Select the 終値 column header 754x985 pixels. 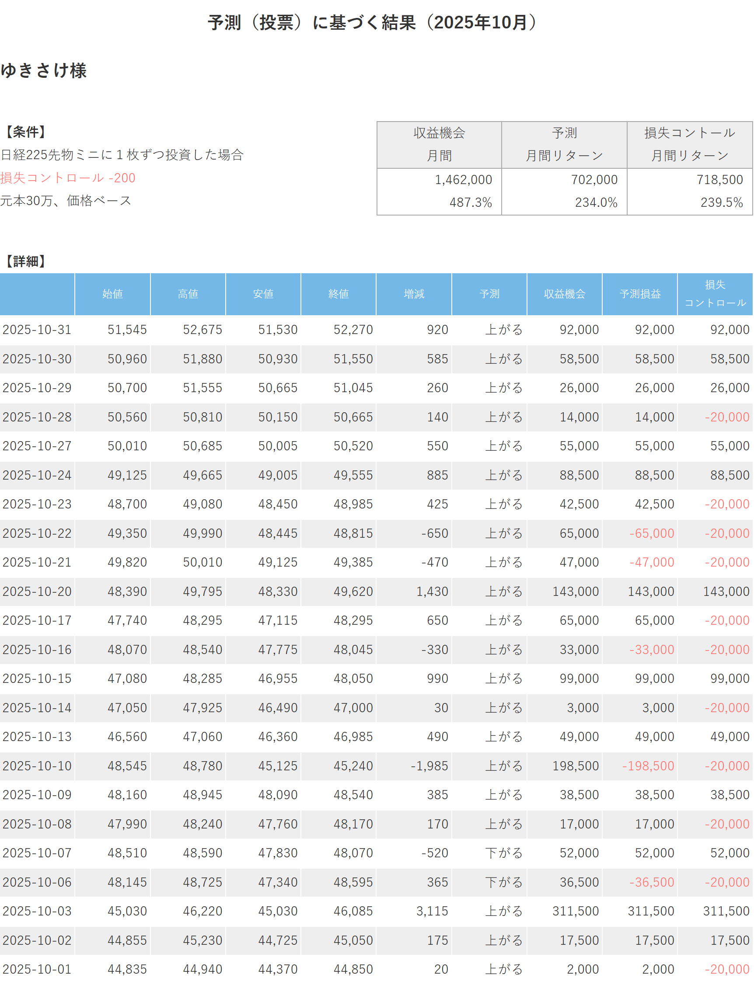tap(339, 294)
